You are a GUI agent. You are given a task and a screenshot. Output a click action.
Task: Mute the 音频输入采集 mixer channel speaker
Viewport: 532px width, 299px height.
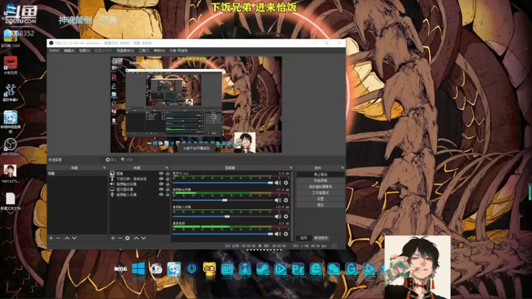click(278, 217)
